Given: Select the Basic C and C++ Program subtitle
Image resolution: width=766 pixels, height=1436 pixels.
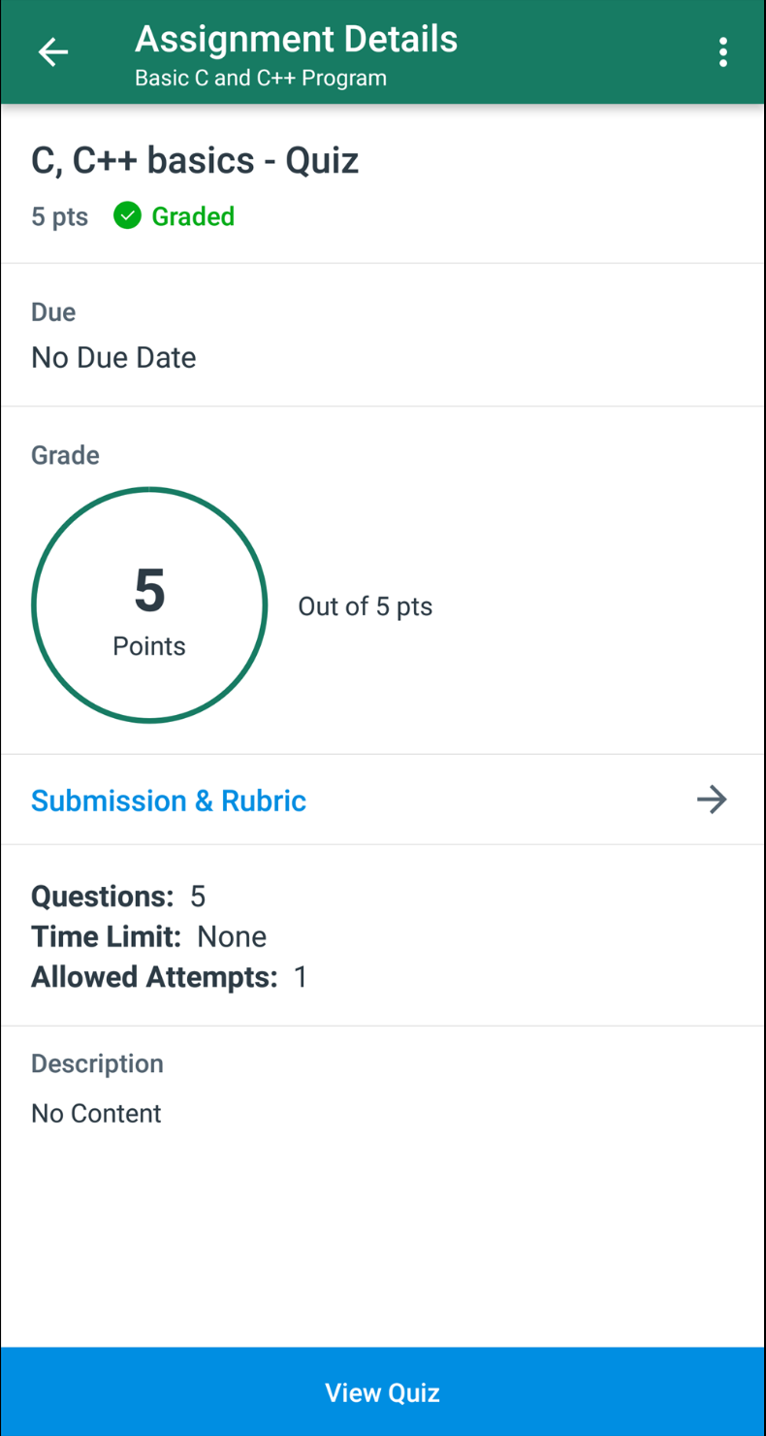Looking at the screenshot, I should pyautogui.click(x=260, y=79).
